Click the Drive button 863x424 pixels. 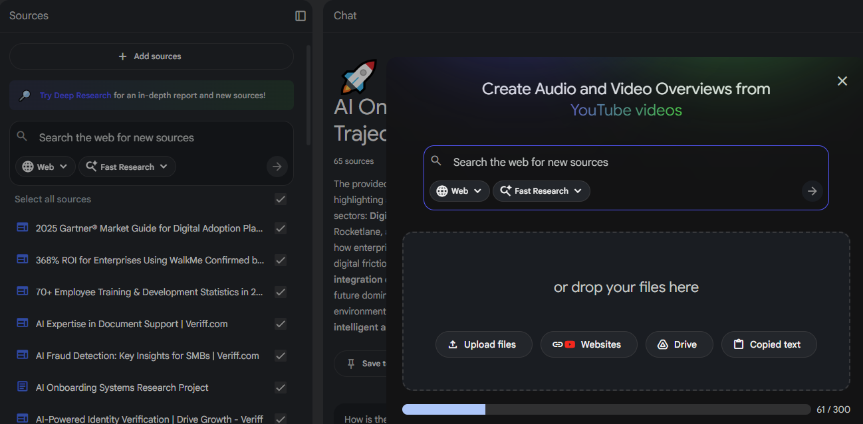679,344
